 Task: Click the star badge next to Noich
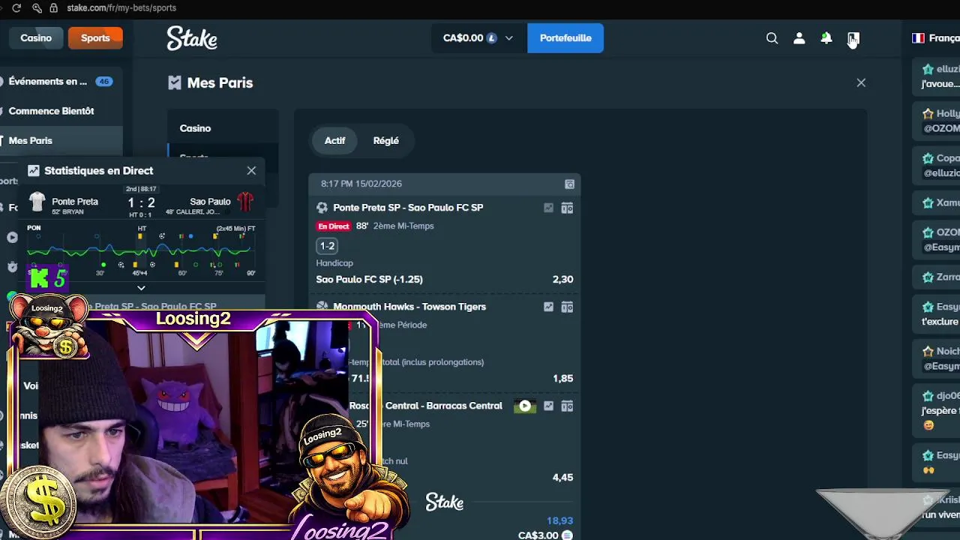[928, 351]
